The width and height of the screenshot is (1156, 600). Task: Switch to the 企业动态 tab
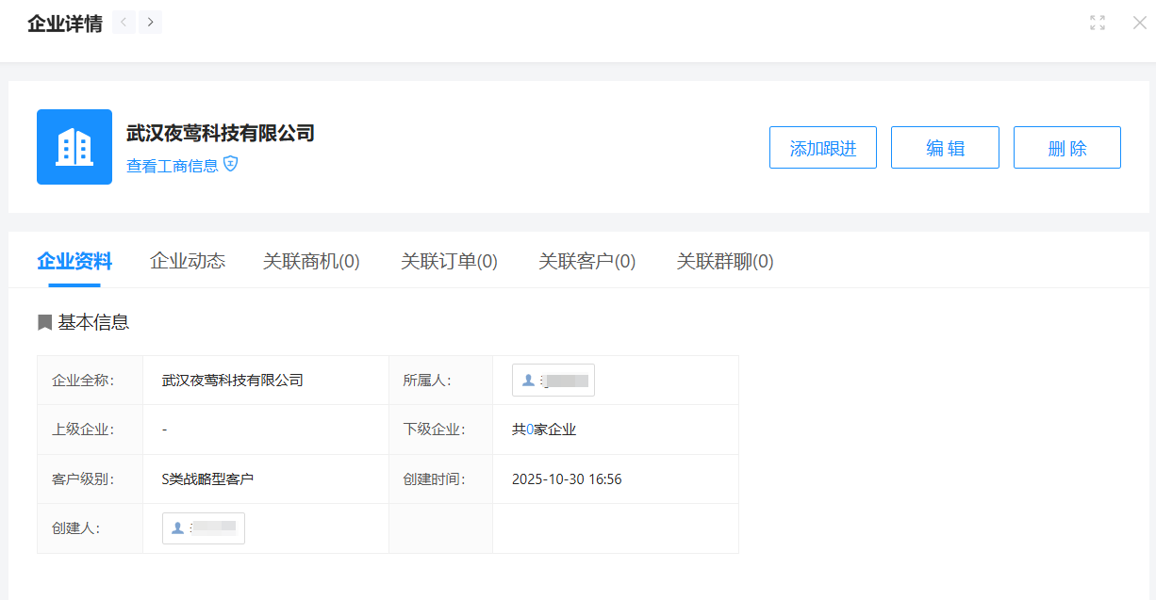click(188, 261)
